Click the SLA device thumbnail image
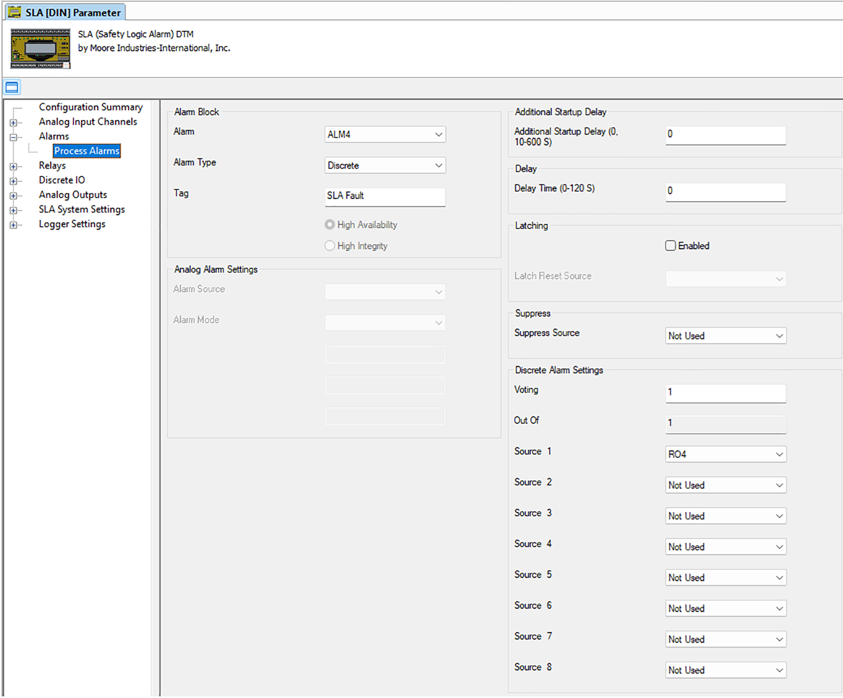This screenshot has height=698, width=843. pos(40,48)
